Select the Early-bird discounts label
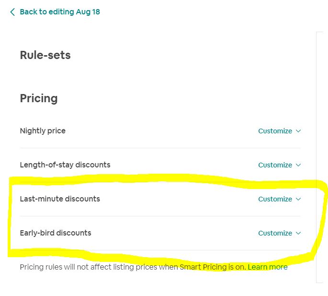The image size is (328, 296). pyautogui.click(x=56, y=233)
